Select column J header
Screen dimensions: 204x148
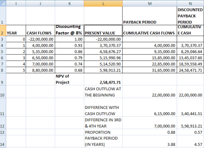click(40, 3)
